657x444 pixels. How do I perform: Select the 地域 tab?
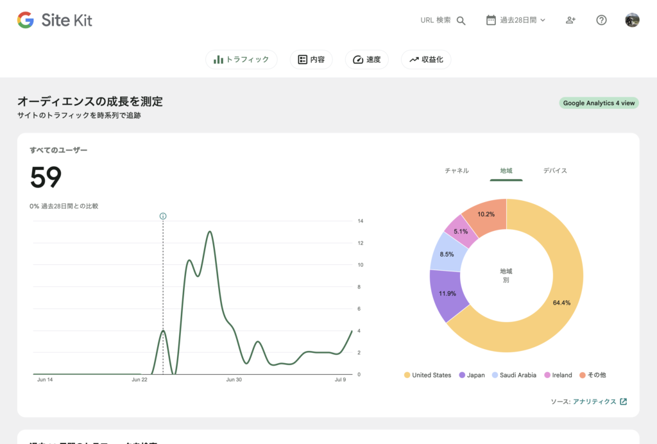click(x=506, y=171)
